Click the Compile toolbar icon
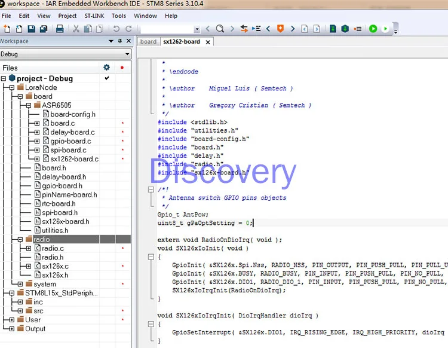Image resolution: width=448 pixels, height=348 pixels. 333,29
